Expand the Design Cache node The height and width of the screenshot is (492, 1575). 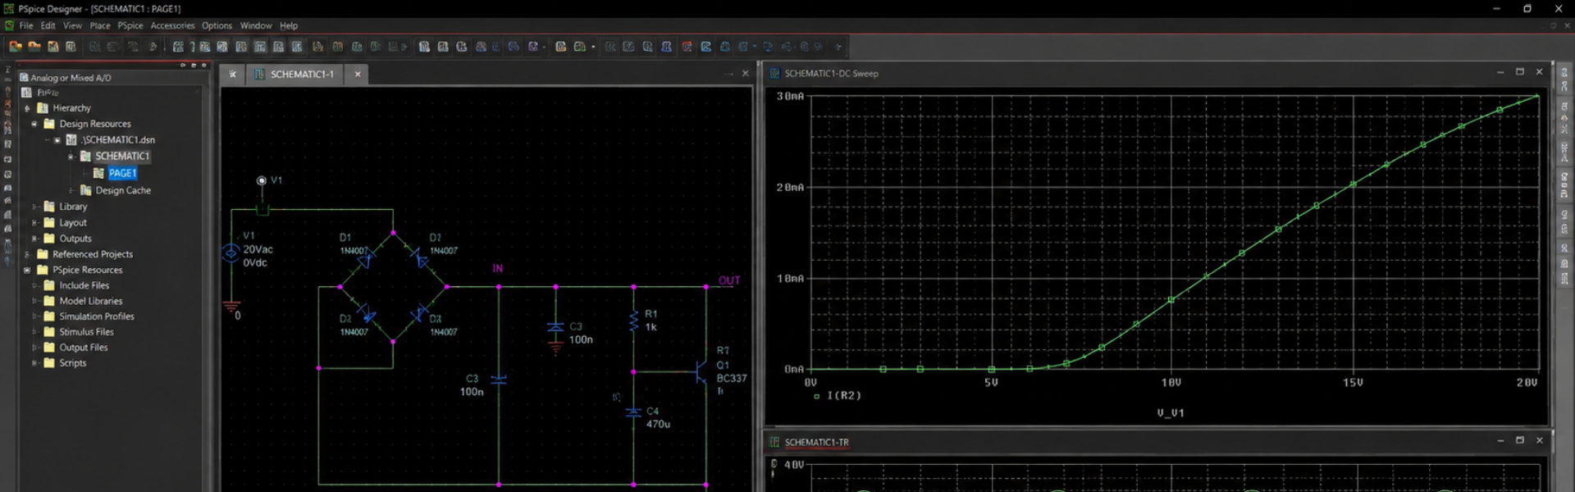pos(71,190)
